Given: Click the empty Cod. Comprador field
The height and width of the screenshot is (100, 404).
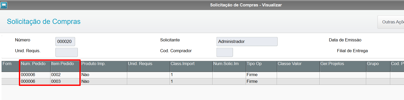Looking at the screenshot, I should tap(225, 52).
